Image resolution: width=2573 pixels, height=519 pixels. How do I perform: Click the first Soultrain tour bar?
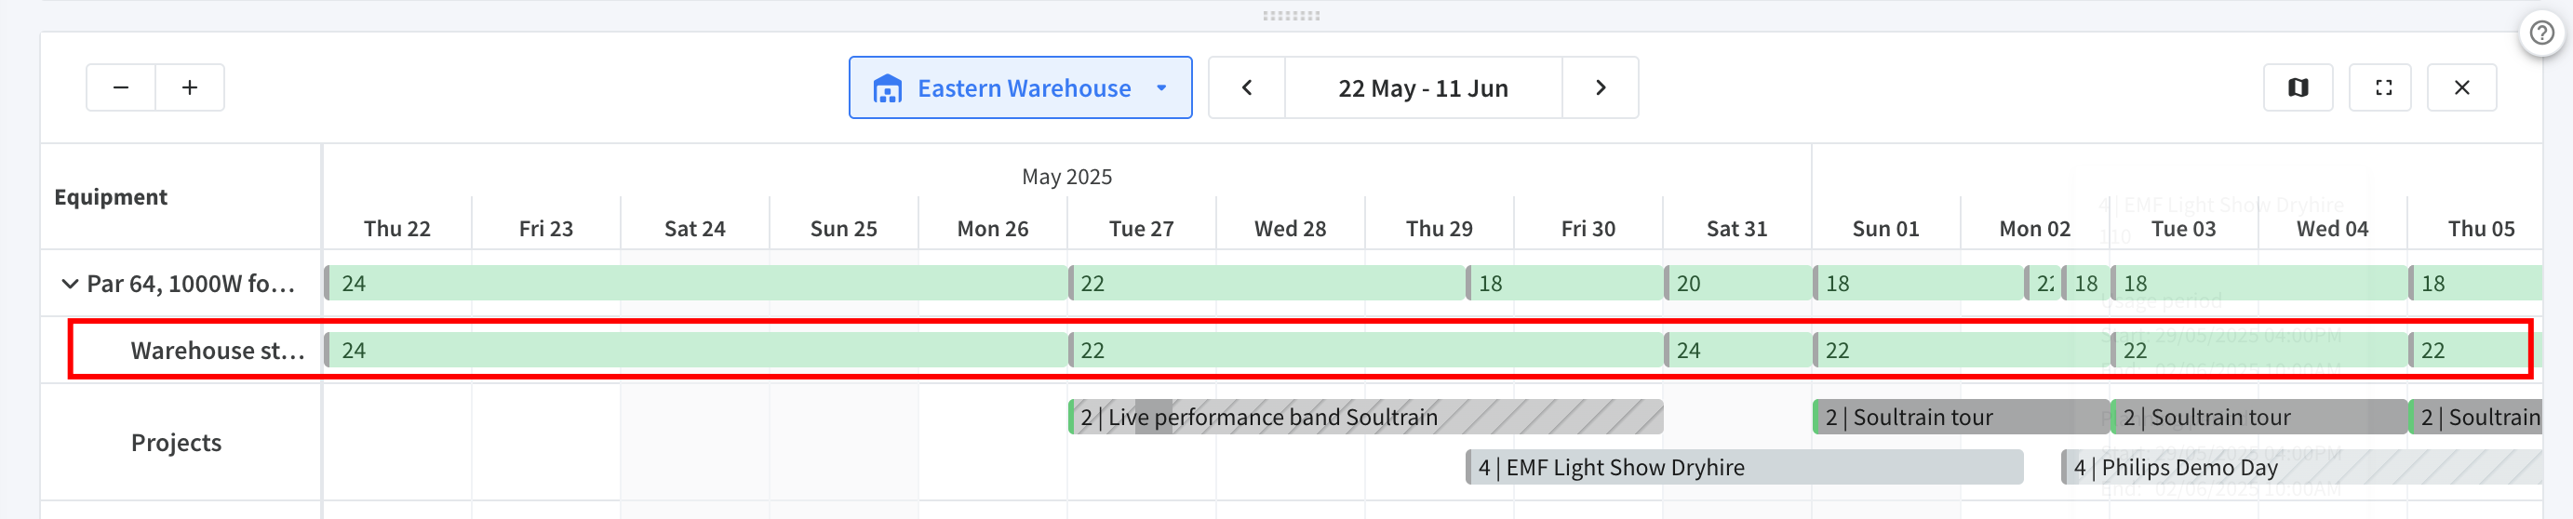click(1961, 418)
